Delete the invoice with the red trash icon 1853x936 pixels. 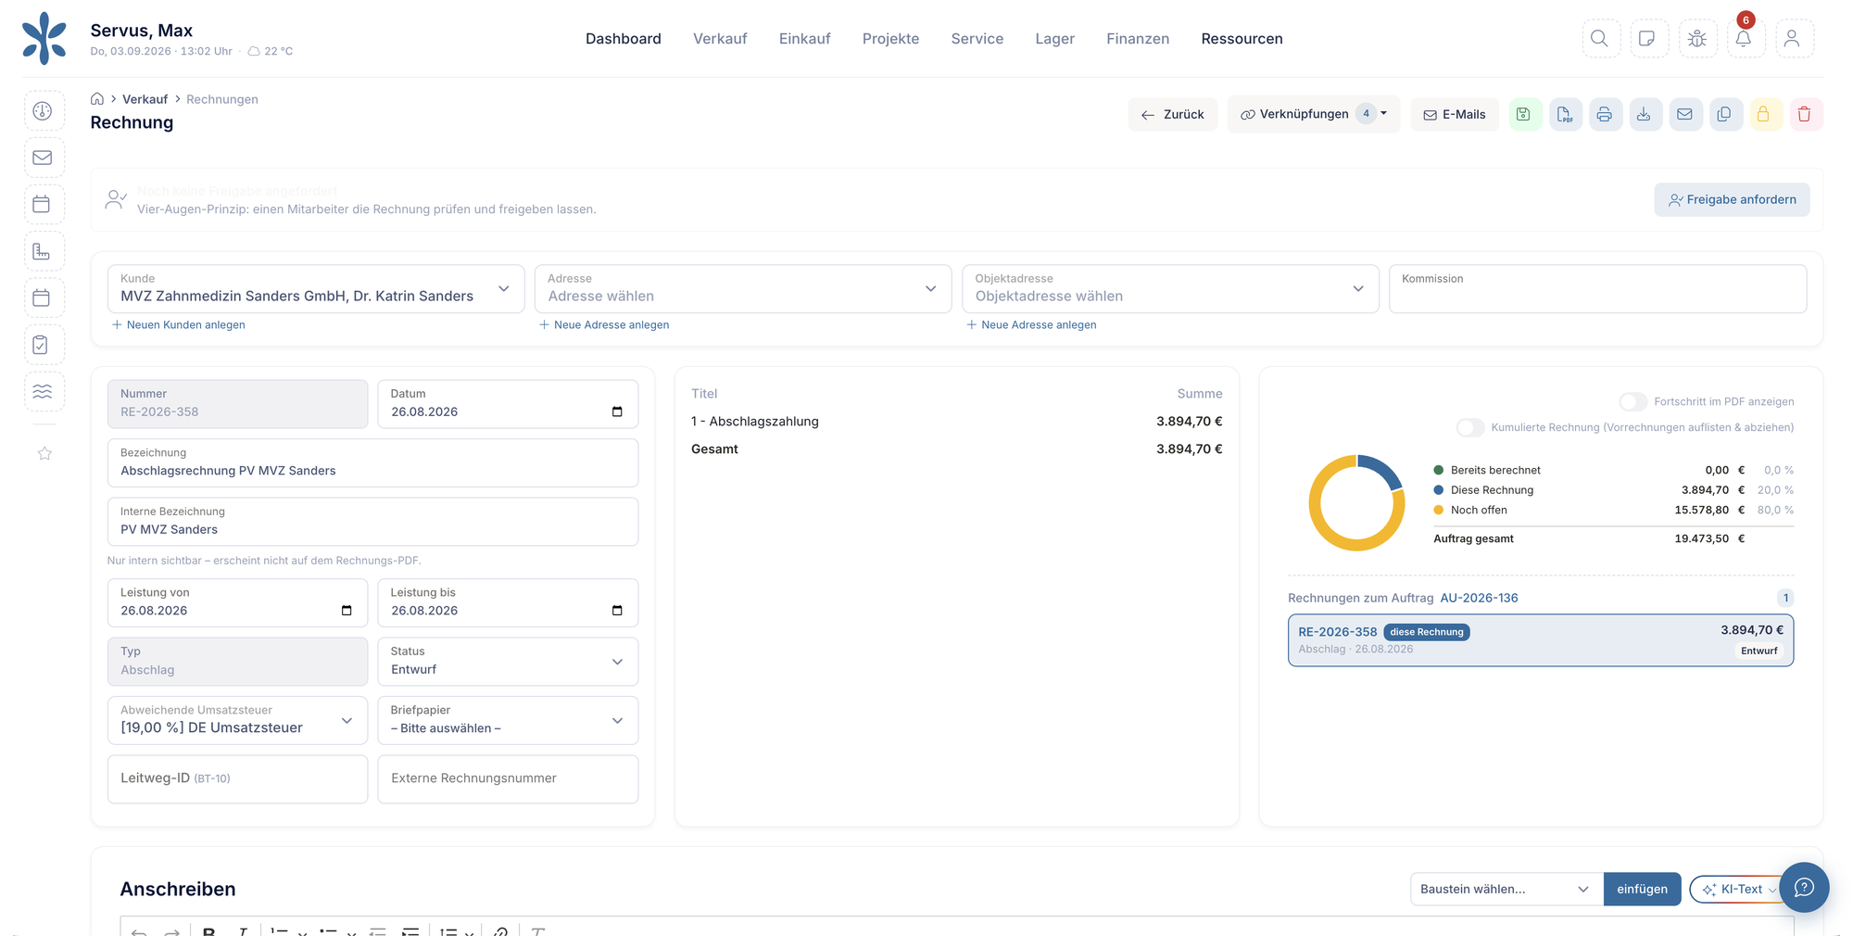pos(1805,114)
